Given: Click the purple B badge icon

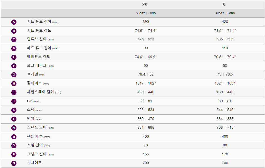Looking at the screenshot, I should click(14, 31).
